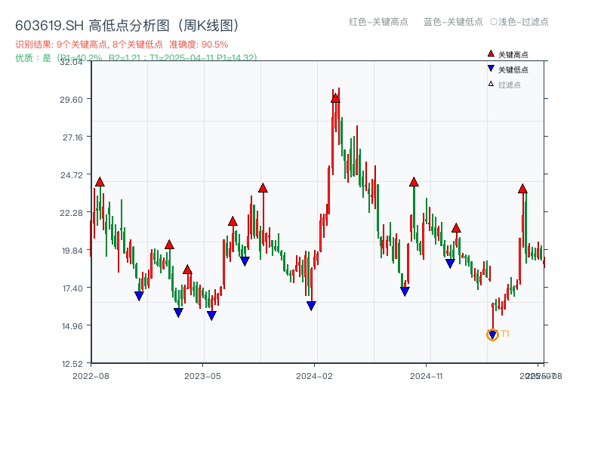Image resolution: width=604 pixels, height=453 pixels.
Task: Click the orange T1 circle marker
Action: 491,334
